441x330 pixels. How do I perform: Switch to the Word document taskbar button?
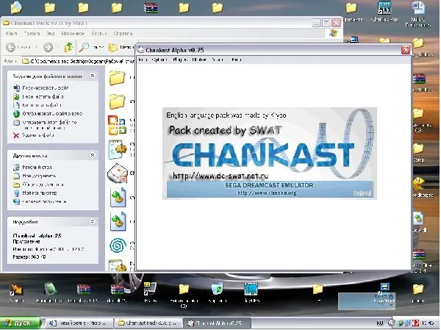click(x=79, y=323)
